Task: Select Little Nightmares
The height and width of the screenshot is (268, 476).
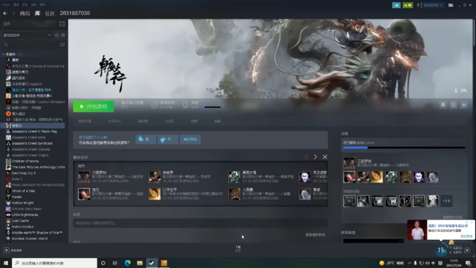Action: tap(25, 214)
